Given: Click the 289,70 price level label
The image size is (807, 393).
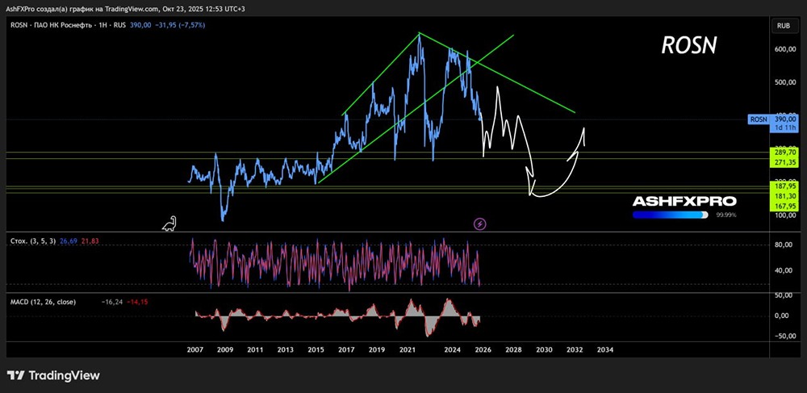Looking at the screenshot, I should point(784,153).
